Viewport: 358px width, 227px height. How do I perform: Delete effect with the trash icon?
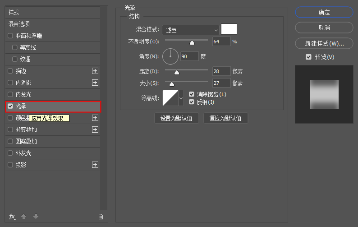tap(101, 217)
